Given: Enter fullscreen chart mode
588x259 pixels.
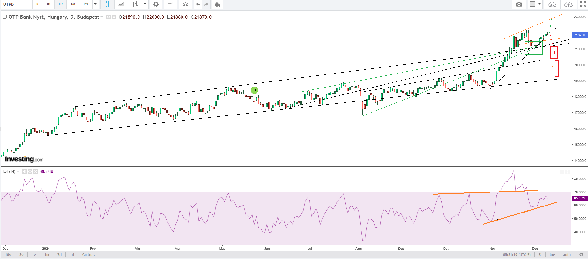Looking at the screenshot, I should tap(583, 4).
